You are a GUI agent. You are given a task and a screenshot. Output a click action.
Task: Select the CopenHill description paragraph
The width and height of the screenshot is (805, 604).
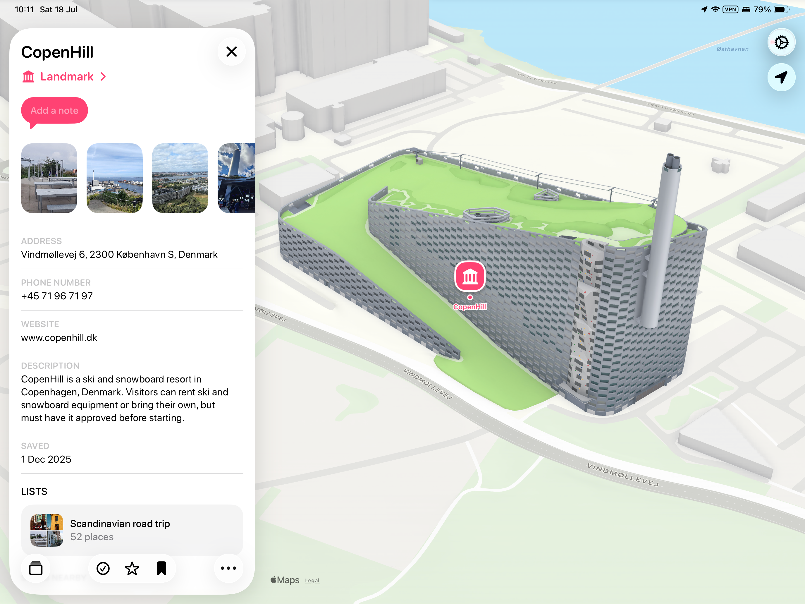point(125,398)
